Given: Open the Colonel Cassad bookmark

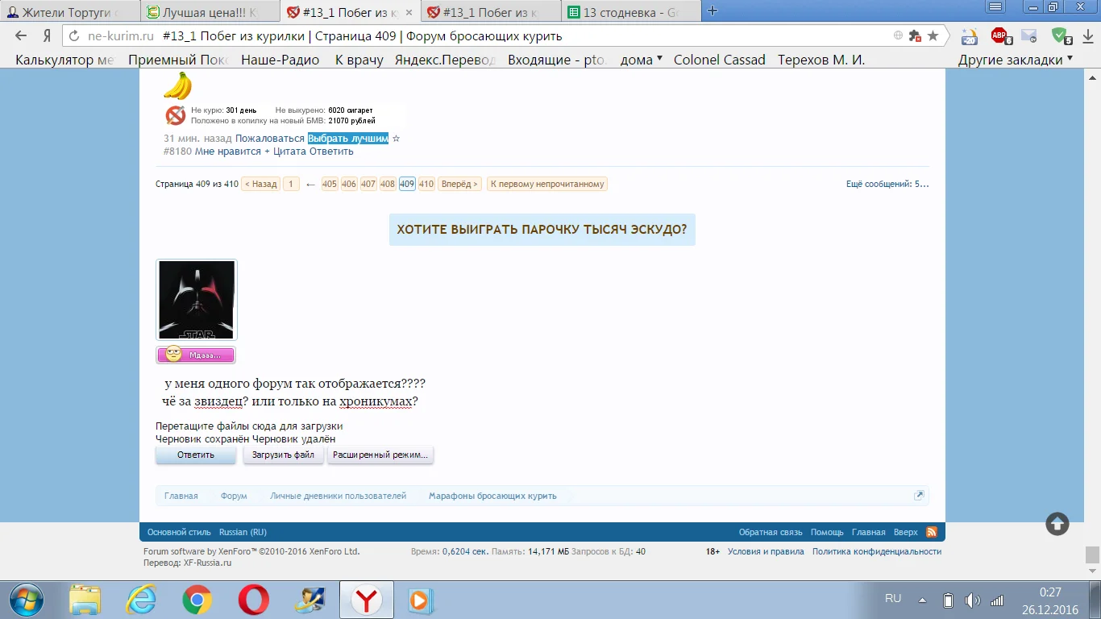Looking at the screenshot, I should click(720, 60).
